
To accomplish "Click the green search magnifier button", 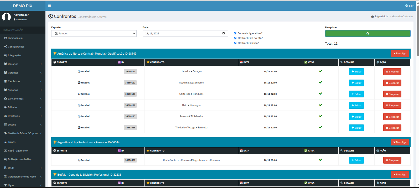I will [x=368, y=33].
